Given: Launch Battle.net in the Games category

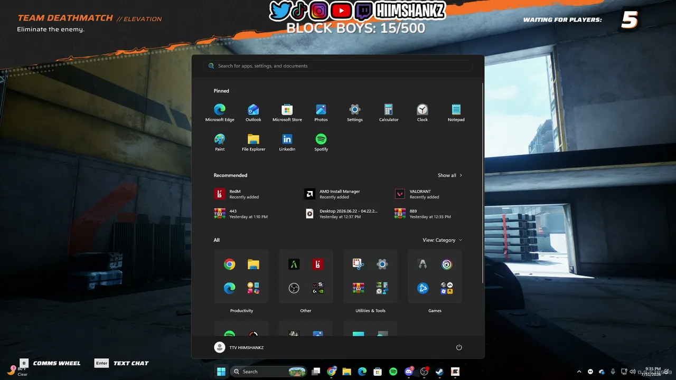Looking at the screenshot, I should coord(422,288).
